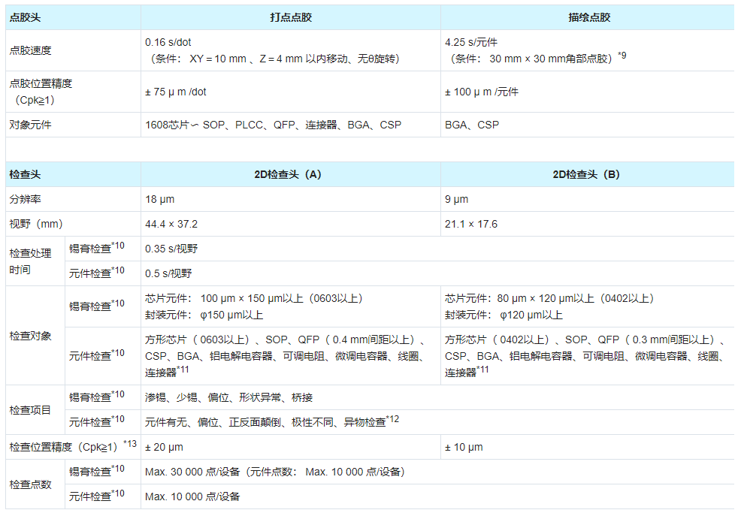Click the 检查头 section header
This screenshot has width=747, height=516.
pyautogui.click(x=26, y=174)
